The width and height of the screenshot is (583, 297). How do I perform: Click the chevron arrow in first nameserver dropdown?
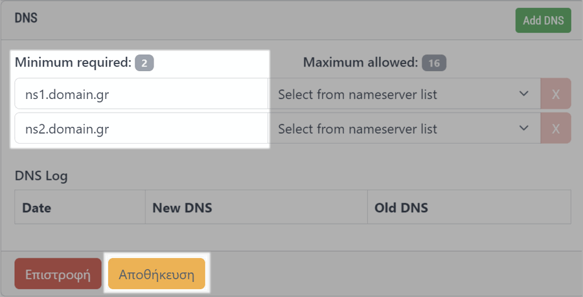click(x=524, y=94)
